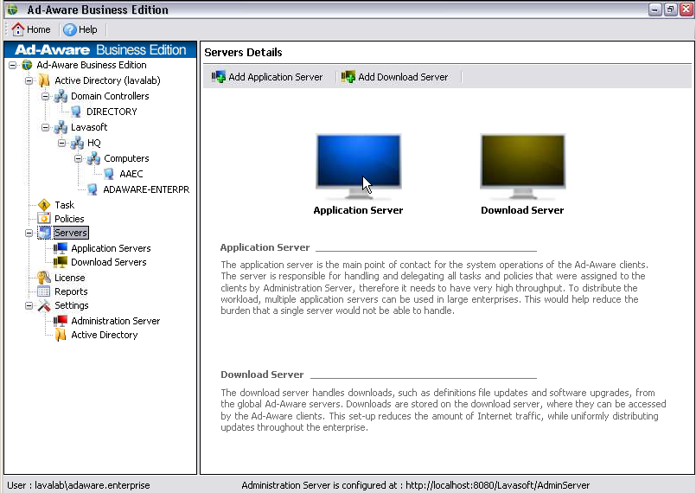Click the Servers node icon

click(44, 233)
